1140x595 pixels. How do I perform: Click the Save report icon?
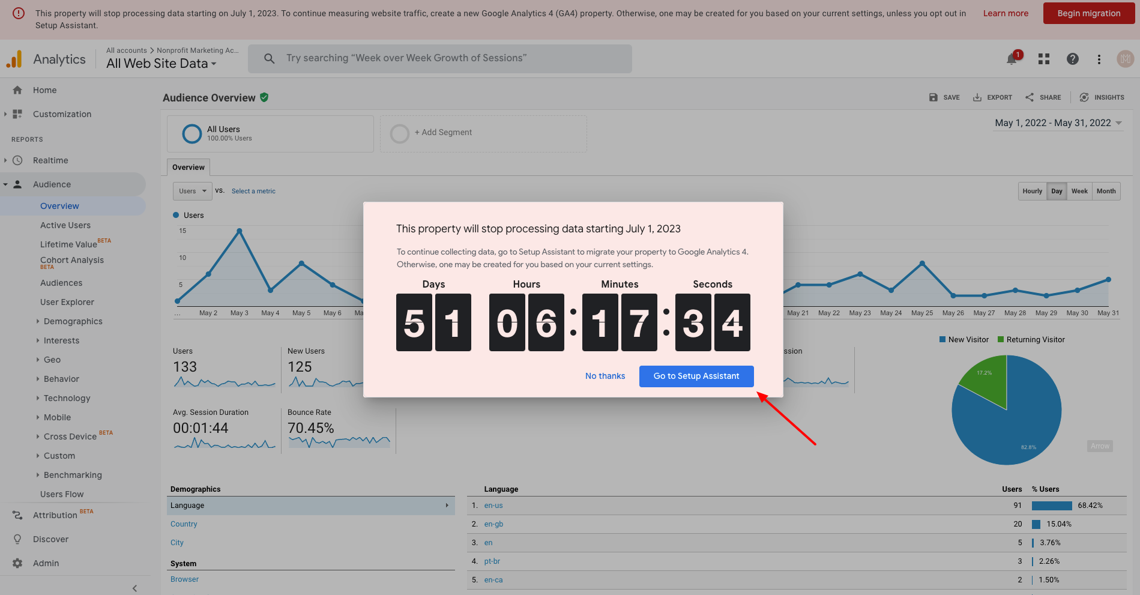pyautogui.click(x=933, y=97)
